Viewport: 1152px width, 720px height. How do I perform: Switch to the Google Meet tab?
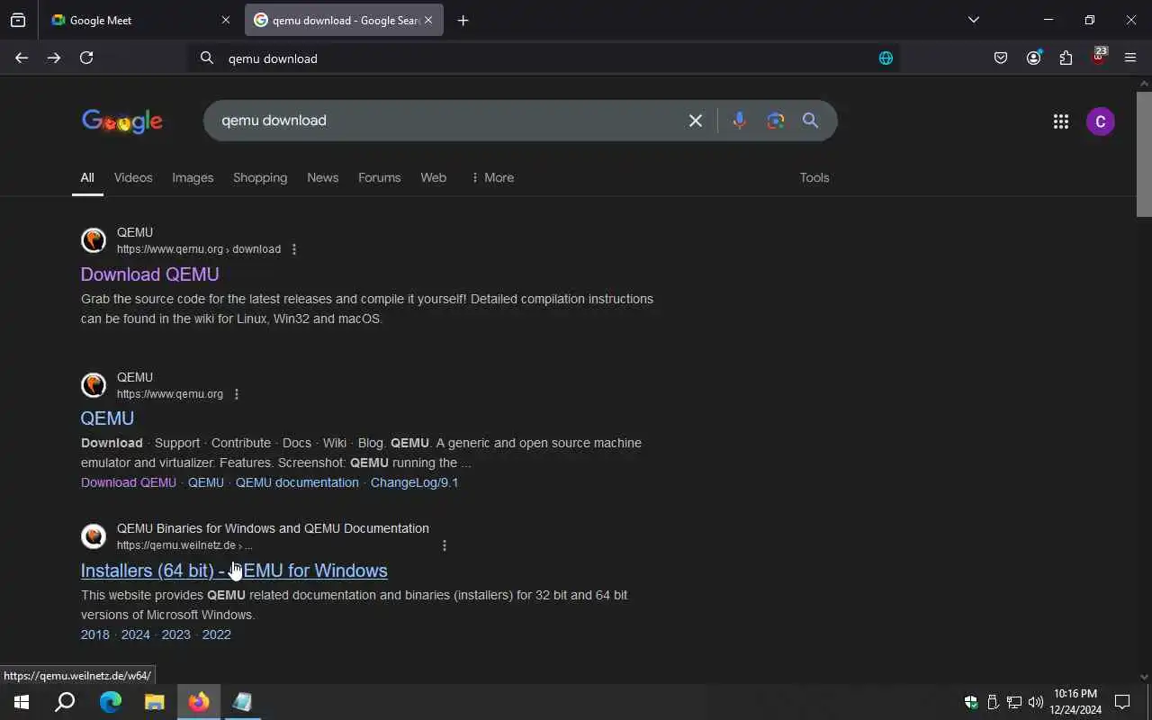(x=140, y=20)
